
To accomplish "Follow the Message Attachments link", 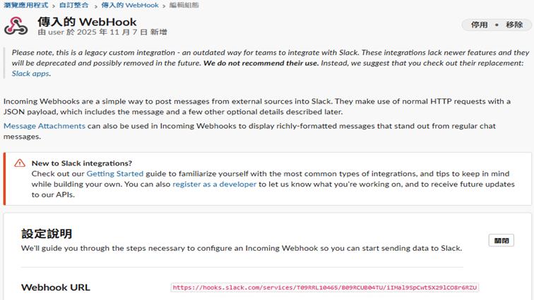I will pyautogui.click(x=44, y=126).
